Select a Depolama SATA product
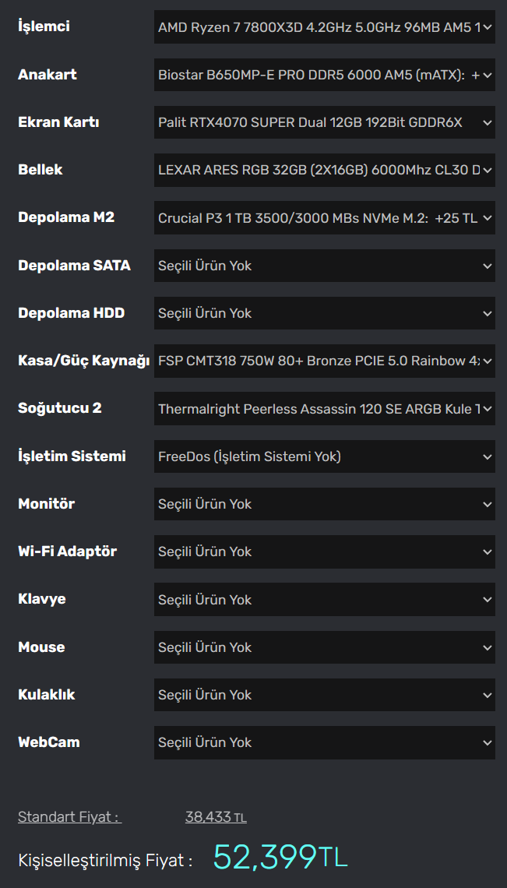The image size is (507, 888). [324, 266]
